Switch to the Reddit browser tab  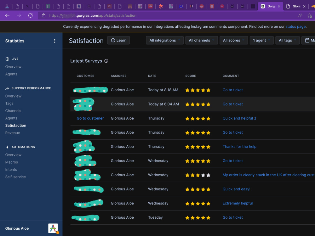click(202, 6)
